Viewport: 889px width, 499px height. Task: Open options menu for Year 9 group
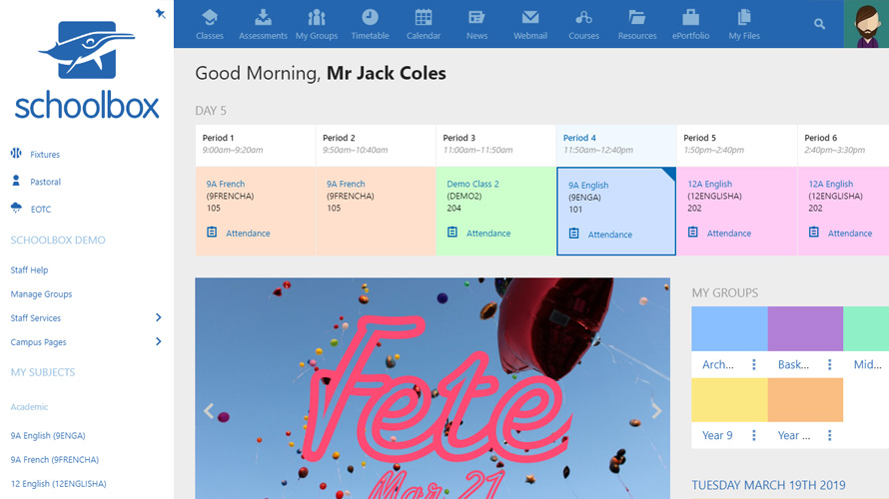(x=753, y=435)
